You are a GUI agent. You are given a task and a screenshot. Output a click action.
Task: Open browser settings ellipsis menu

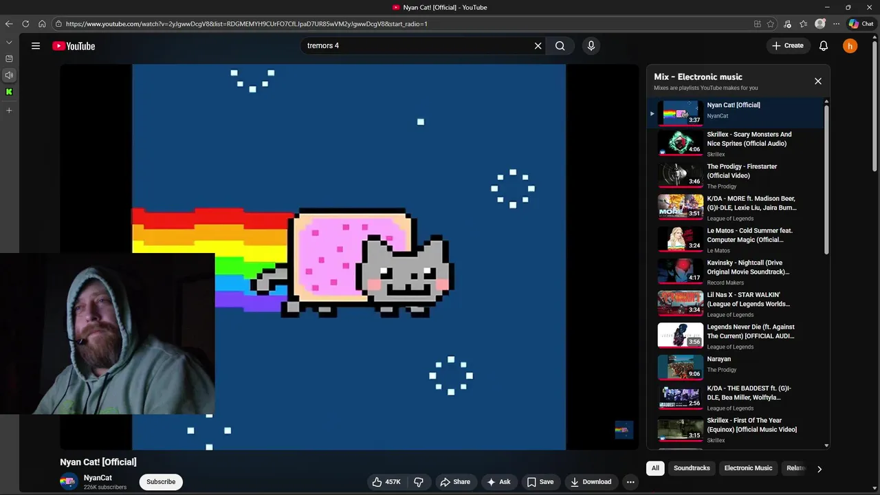point(836,23)
